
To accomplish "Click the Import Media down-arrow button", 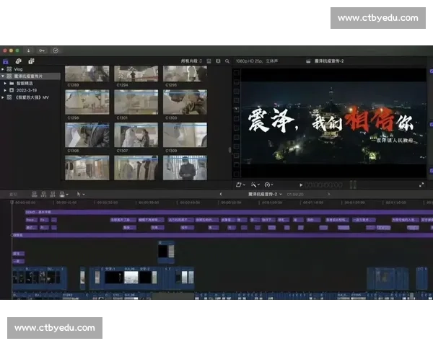I will pos(28,50).
